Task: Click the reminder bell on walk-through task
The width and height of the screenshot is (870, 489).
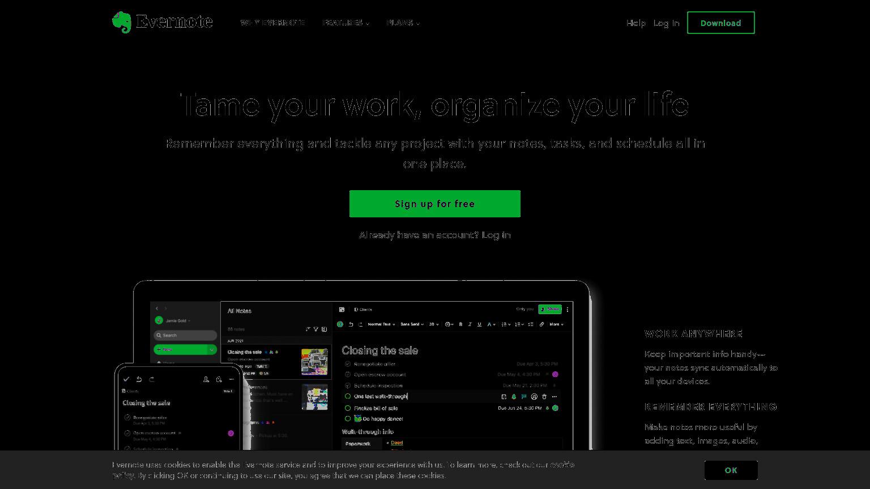Action: click(514, 397)
